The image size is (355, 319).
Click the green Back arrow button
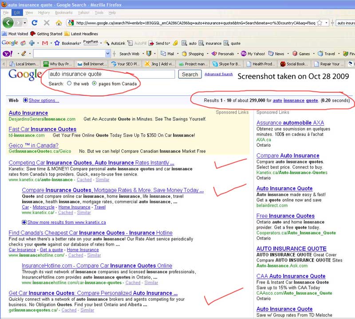[x=8, y=23]
